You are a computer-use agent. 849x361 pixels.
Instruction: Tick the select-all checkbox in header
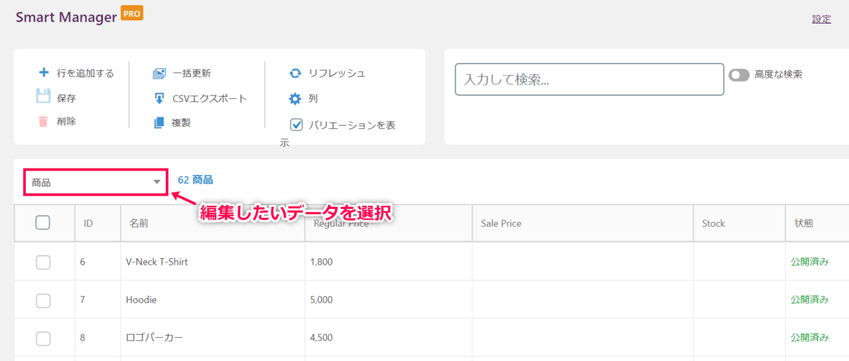(43, 223)
